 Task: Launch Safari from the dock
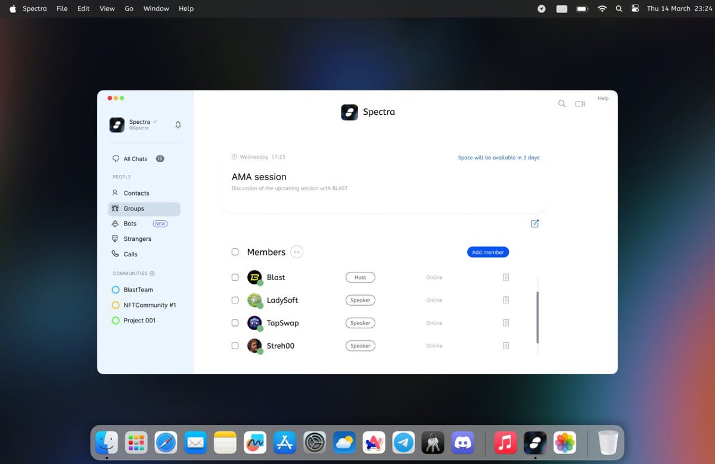166,443
